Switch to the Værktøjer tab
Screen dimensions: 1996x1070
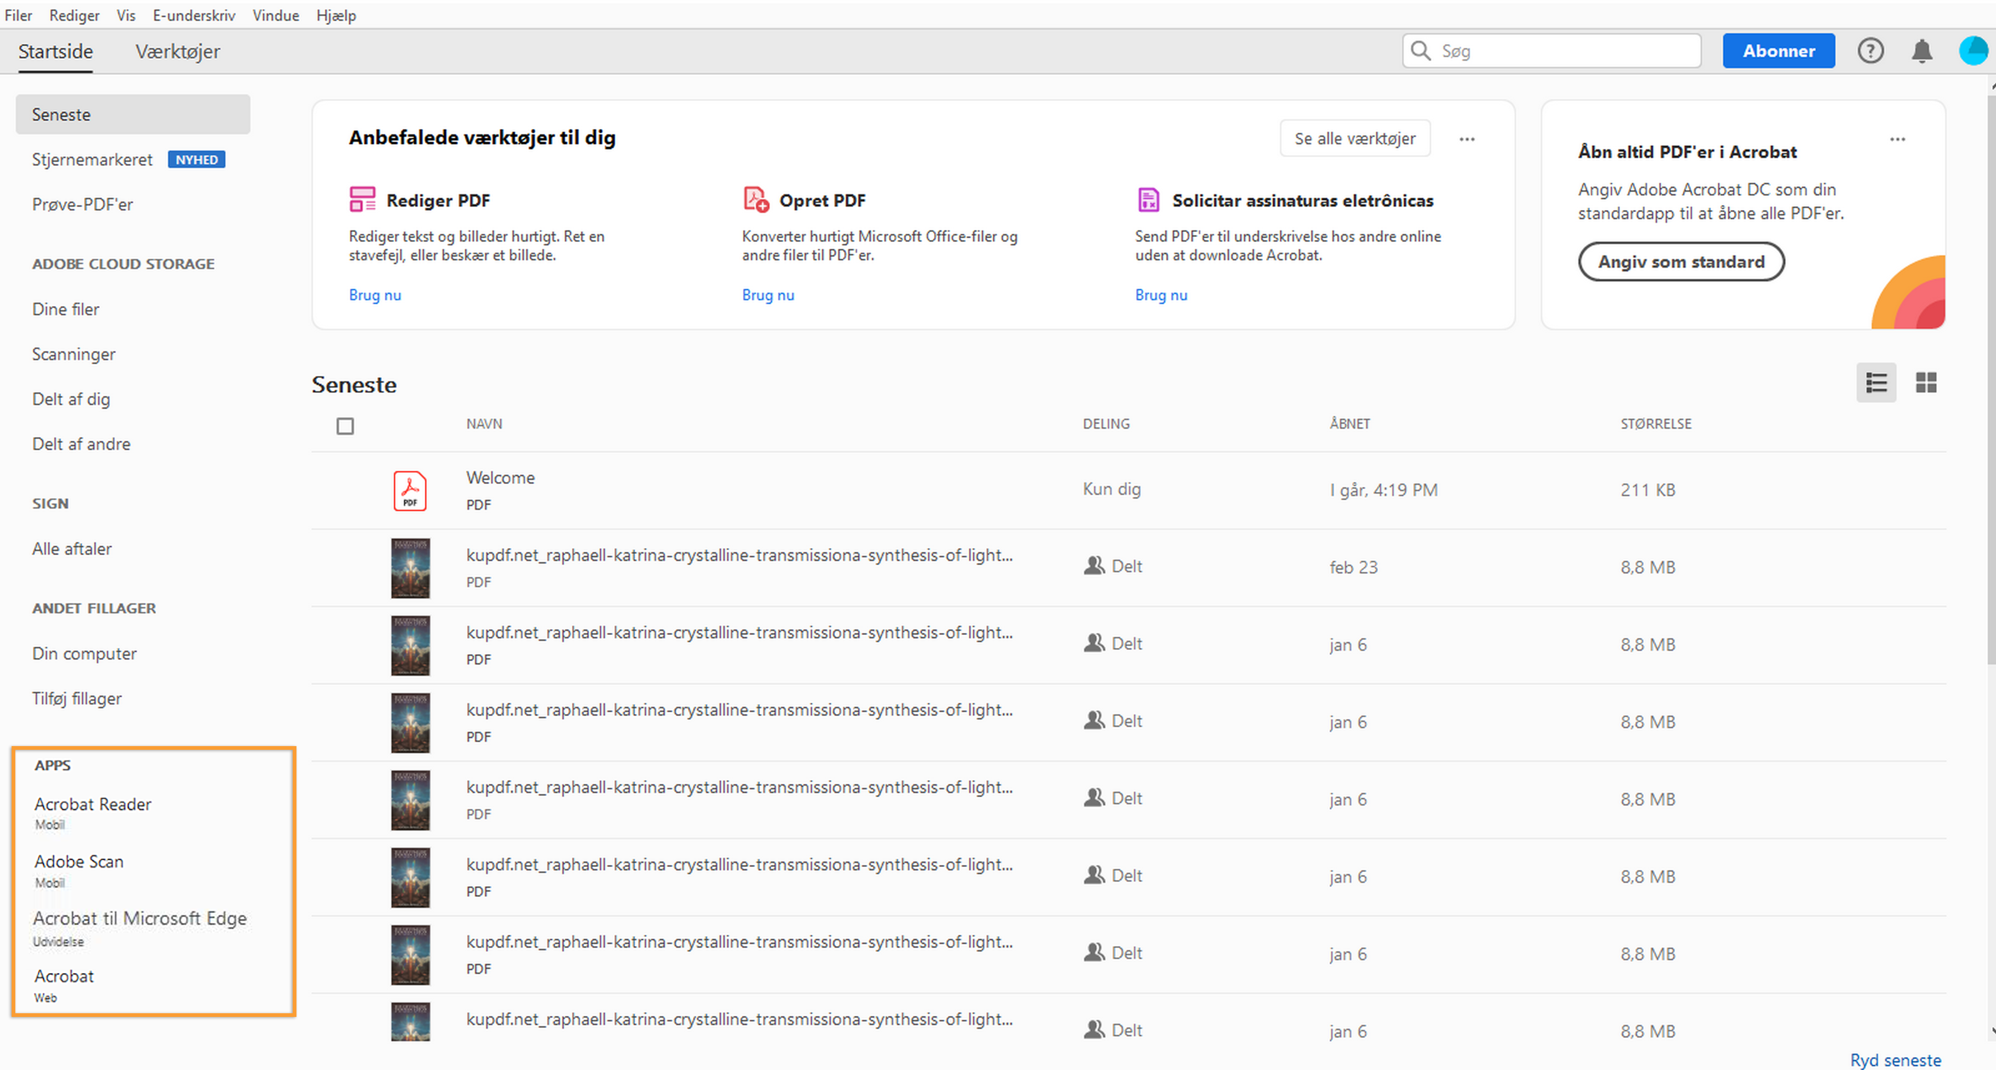point(178,52)
